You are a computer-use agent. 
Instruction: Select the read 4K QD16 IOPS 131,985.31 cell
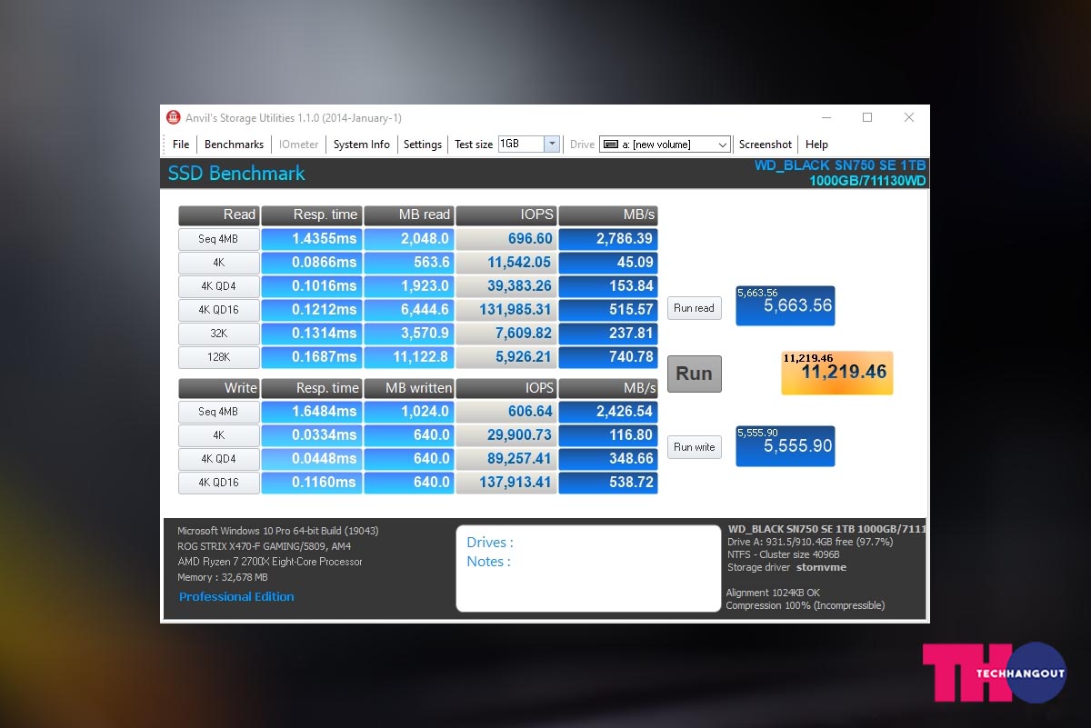506,310
